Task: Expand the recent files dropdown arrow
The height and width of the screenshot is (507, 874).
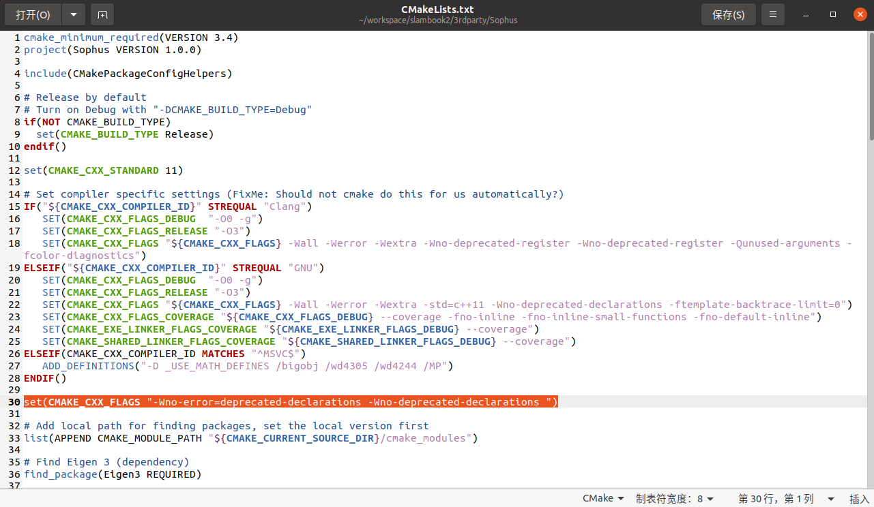Action: 74,14
